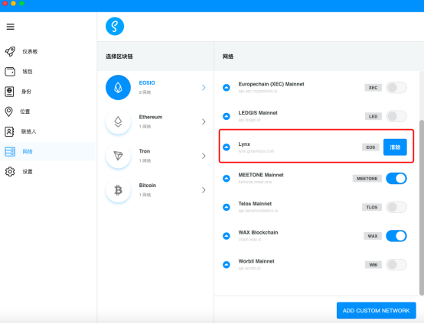The height and width of the screenshot is (323, 424).
Task: Click the MEETONE Mainnet blue icon
Action: point(227,179)
